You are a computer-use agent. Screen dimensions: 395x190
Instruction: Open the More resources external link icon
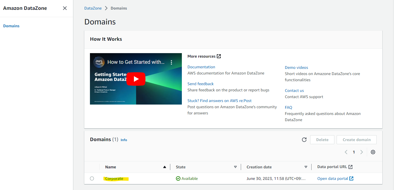(x=219, y=56)
